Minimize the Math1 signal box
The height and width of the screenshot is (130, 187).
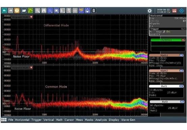click(x=181, y=55)
